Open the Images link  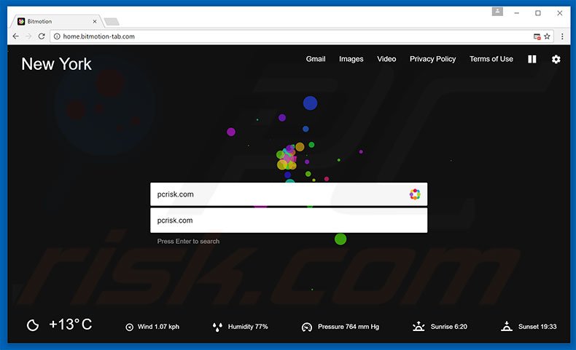351,59
